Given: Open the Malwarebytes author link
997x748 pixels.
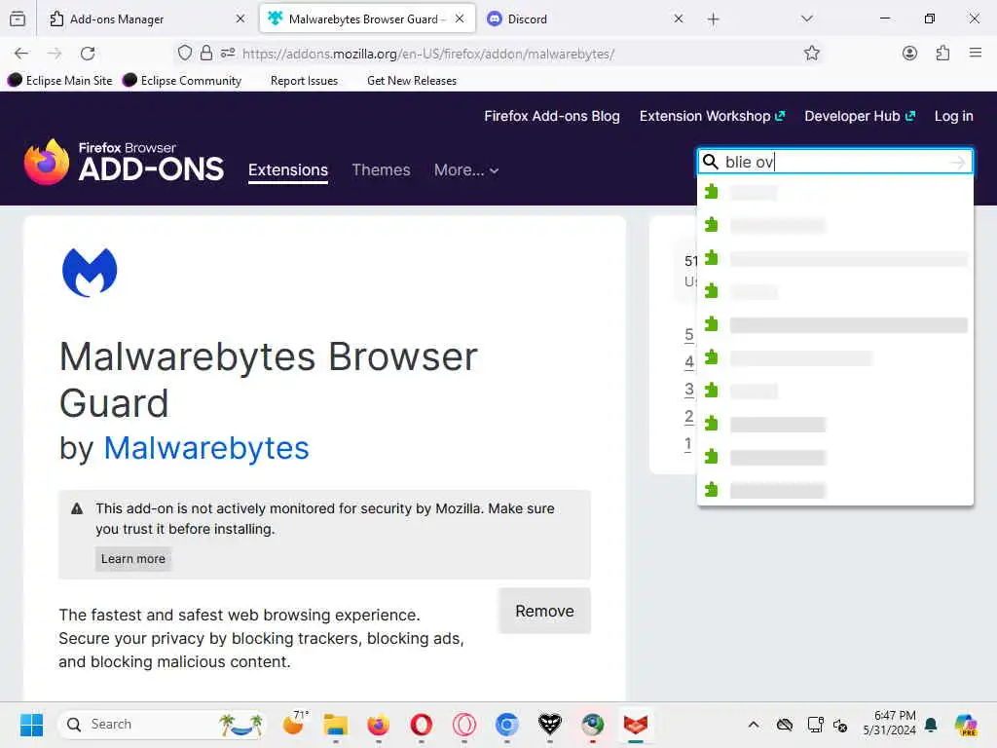Looking at the screenshot, I should [206, 448].
